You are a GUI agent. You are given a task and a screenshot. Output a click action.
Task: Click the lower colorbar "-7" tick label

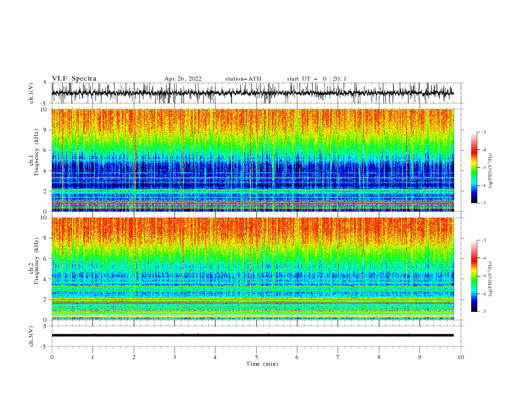tap(484, 312)
